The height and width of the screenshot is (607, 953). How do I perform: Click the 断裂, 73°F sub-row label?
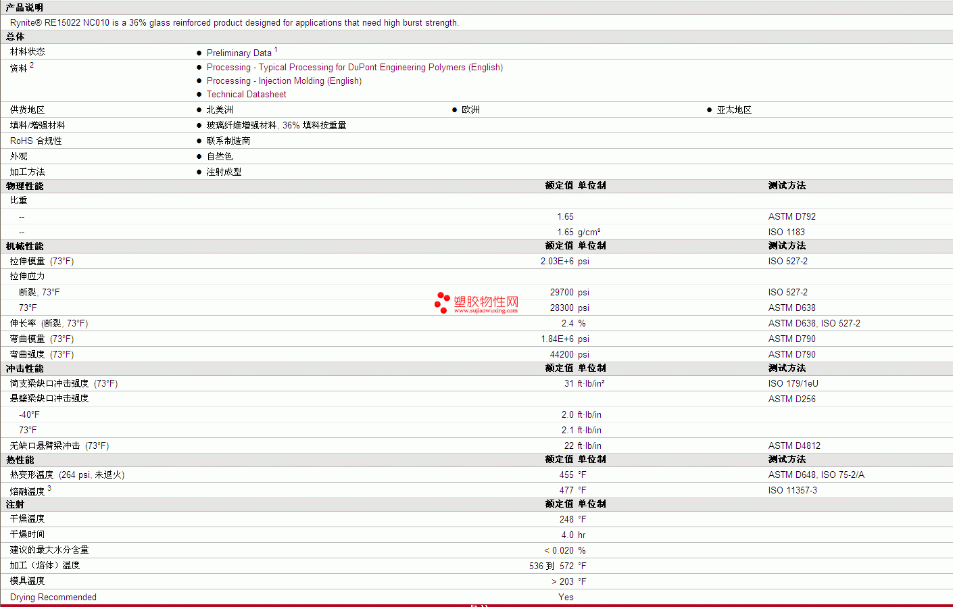pyautogui.click(x=39, y=293)
